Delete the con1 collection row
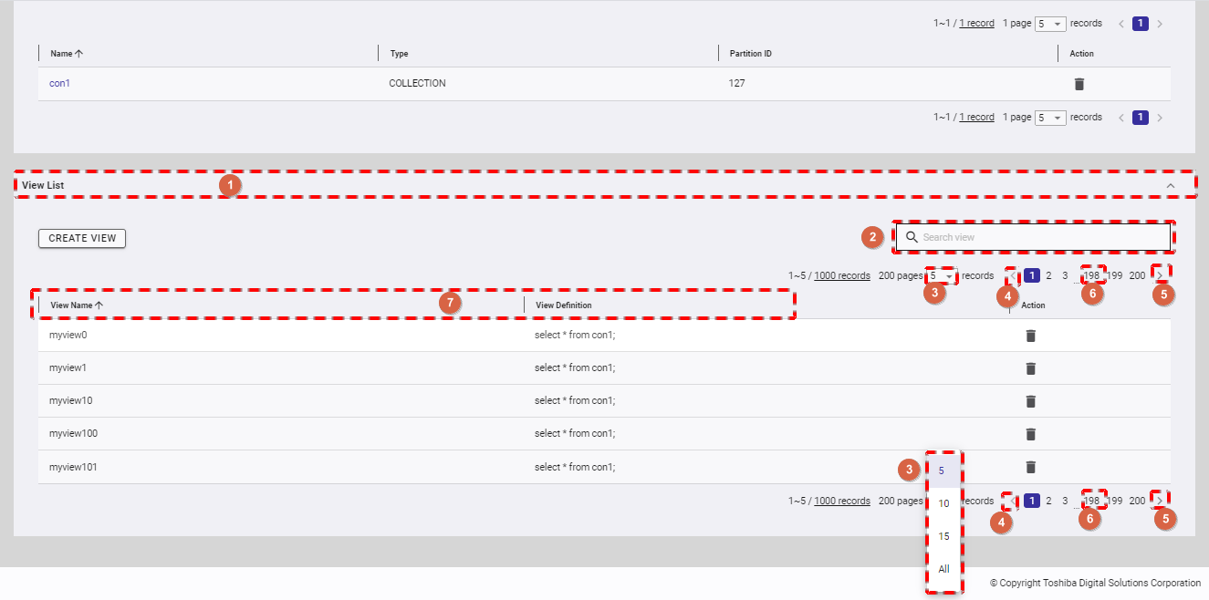Screen dimensions: 1209x600 pos(1079,84)
